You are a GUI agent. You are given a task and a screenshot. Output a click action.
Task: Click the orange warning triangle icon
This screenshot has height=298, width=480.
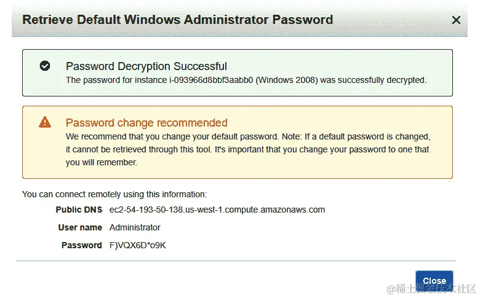pos(45,122)
